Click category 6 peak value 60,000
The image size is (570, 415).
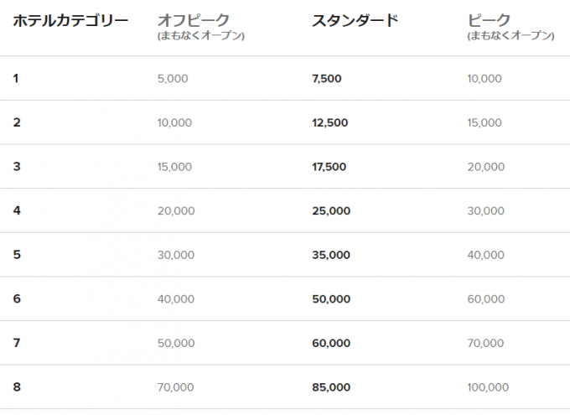click(x=486, y=299)
